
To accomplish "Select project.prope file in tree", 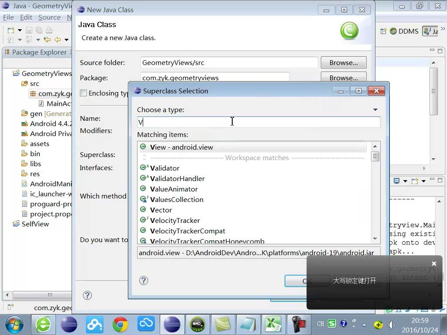I will click(x=47, y=214).
